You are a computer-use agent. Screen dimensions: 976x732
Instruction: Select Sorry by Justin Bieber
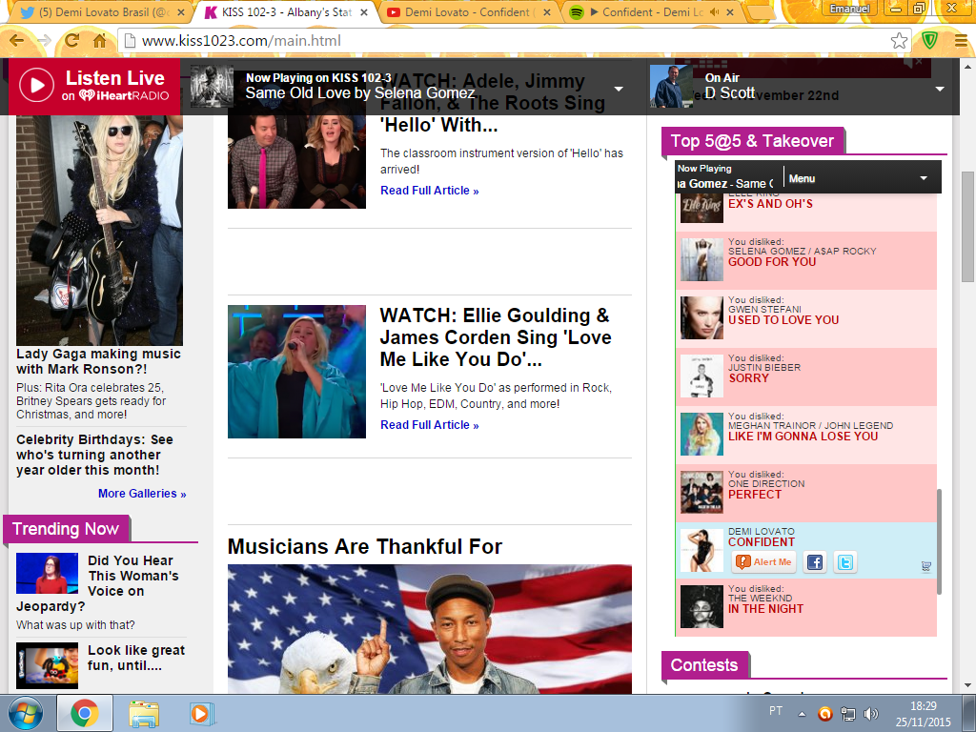point(806,376)
